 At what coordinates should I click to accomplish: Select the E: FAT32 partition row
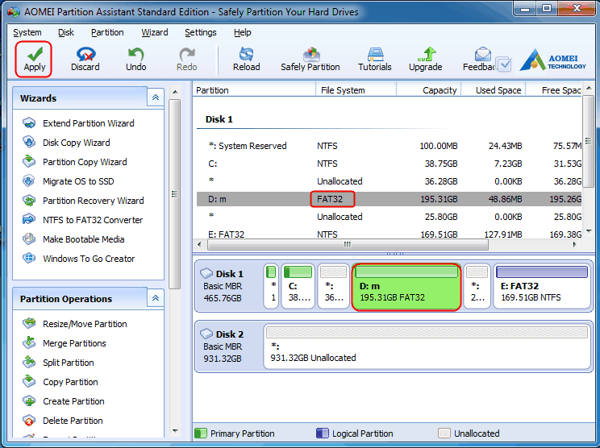[x=390, y=234]
